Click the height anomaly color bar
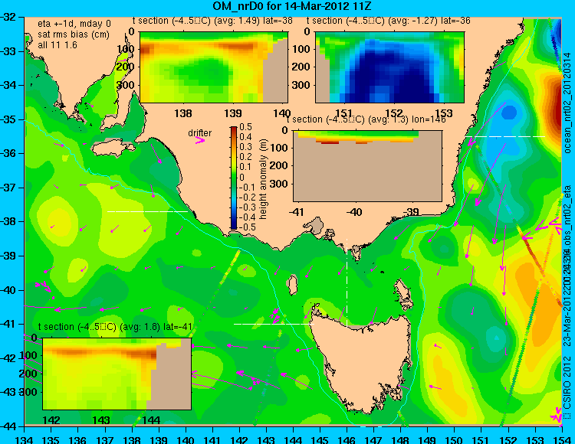Image resolution: width=575 pixels, height=444 pixels. click(x=234, y=178)
